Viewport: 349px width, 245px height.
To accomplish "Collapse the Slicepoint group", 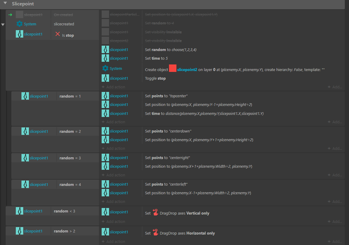I will [5, 4].
